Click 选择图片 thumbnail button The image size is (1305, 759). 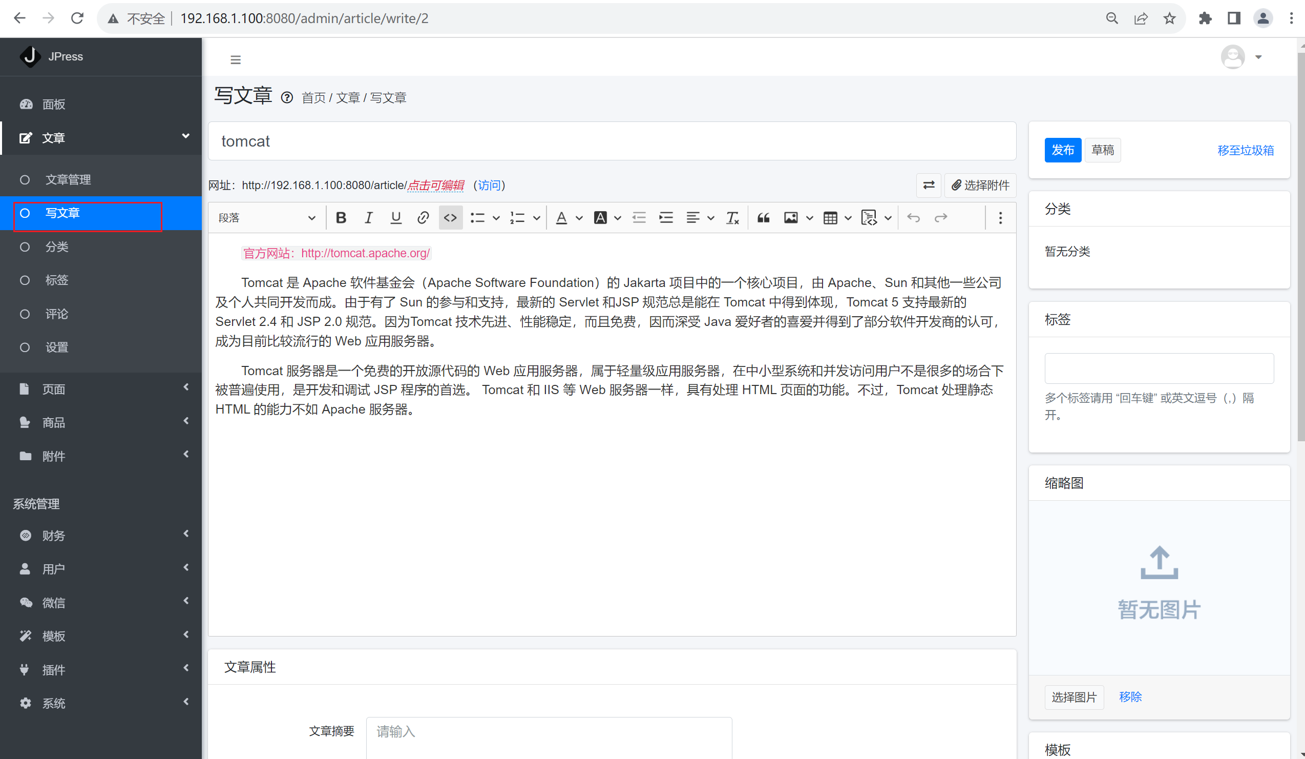pos(1074,697)
